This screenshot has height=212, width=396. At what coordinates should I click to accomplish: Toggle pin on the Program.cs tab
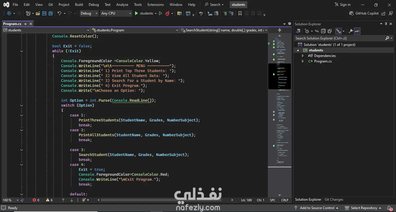tap(26, 24)
